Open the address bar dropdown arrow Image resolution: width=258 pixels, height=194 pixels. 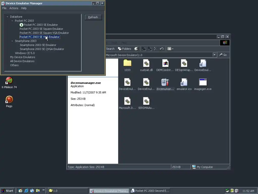pos(214,55)
